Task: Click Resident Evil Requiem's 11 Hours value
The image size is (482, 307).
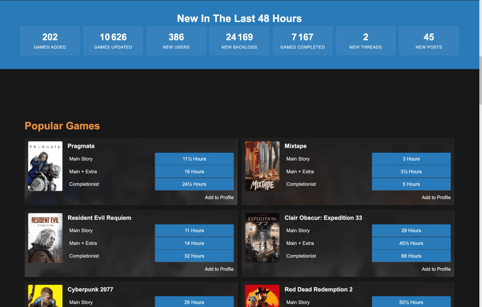Action: [194, 231]
